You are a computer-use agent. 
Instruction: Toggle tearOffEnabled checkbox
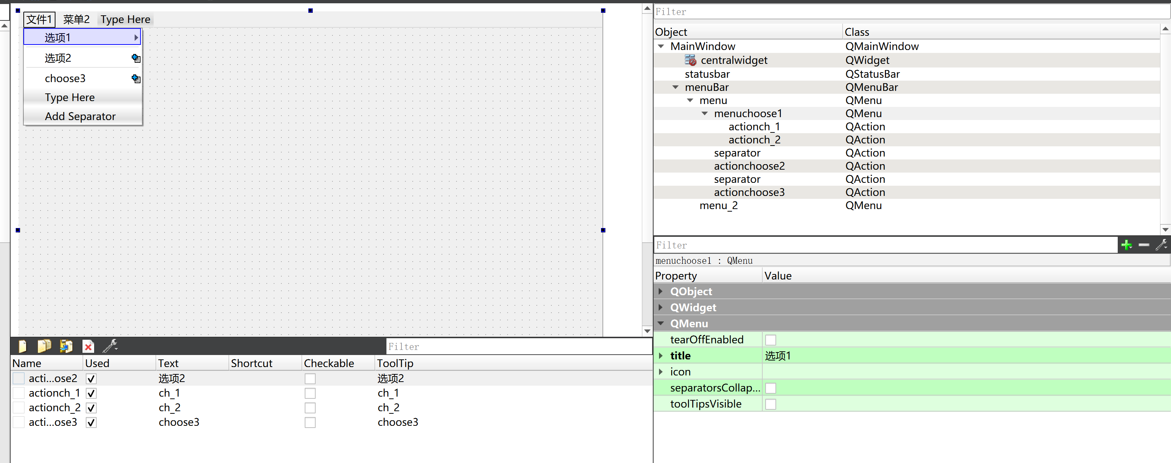(771, 340)
